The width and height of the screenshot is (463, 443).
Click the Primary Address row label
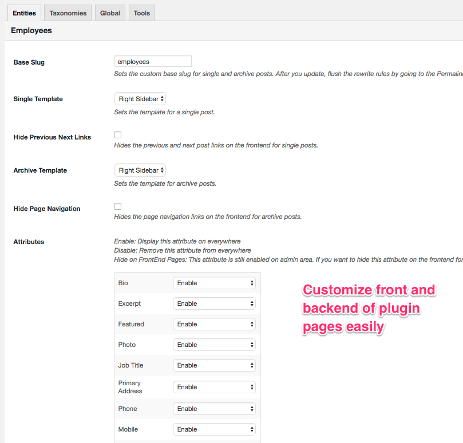coord(130,387)
